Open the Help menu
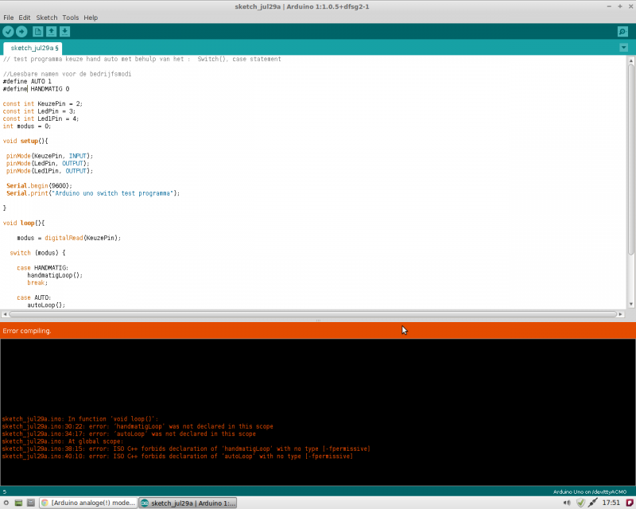 (91, 17)
